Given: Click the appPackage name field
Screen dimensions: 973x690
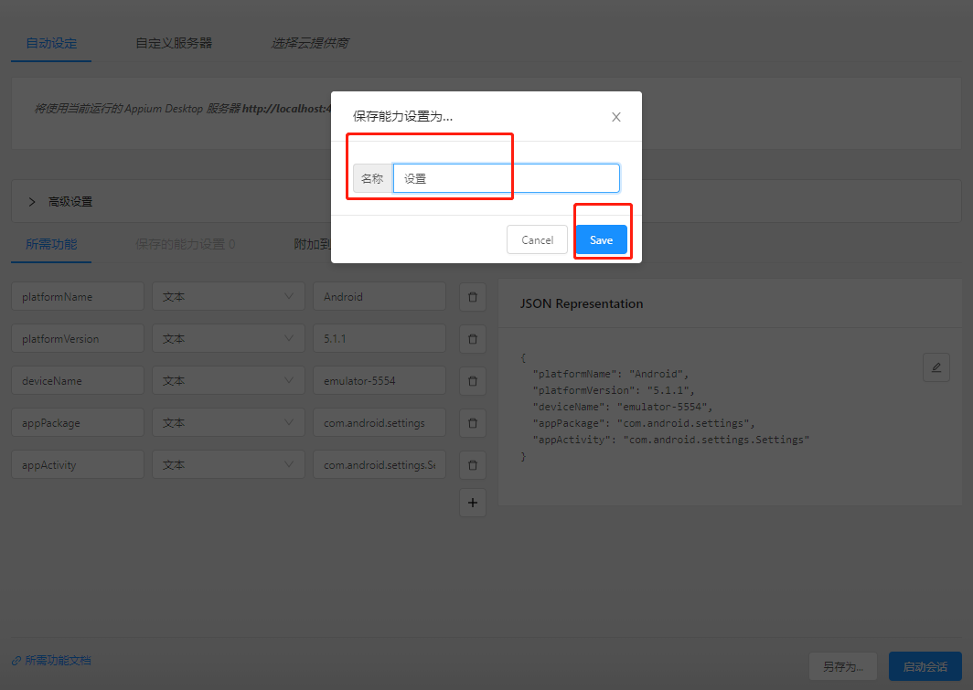Looking at the screenshot, I should point(78,423).
